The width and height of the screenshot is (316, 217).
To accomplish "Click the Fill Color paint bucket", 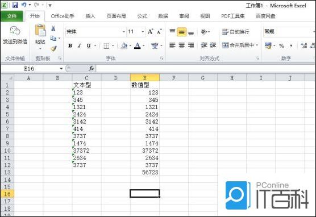I will [x=124, y=46].
